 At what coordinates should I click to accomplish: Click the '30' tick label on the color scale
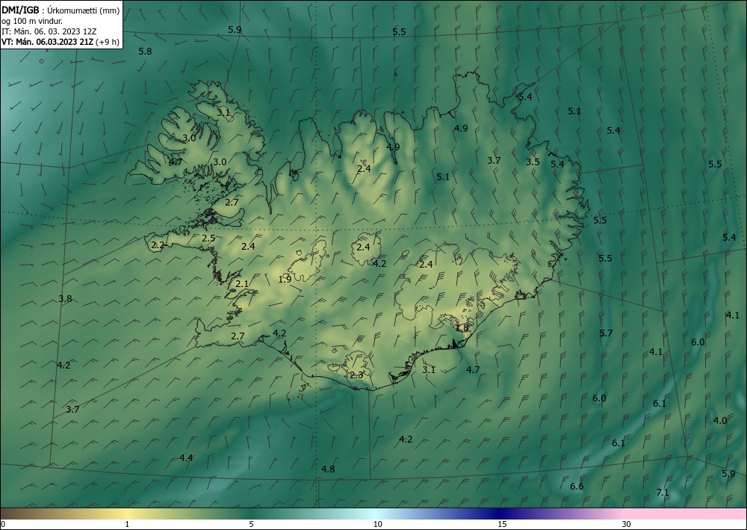coord(626,525)
